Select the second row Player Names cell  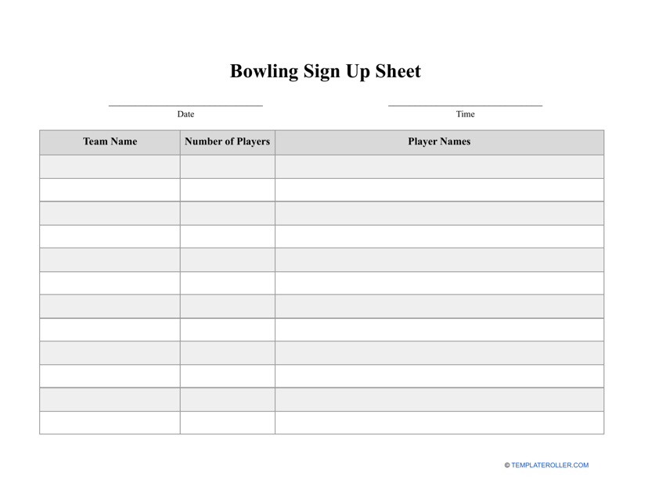[439, 190]
